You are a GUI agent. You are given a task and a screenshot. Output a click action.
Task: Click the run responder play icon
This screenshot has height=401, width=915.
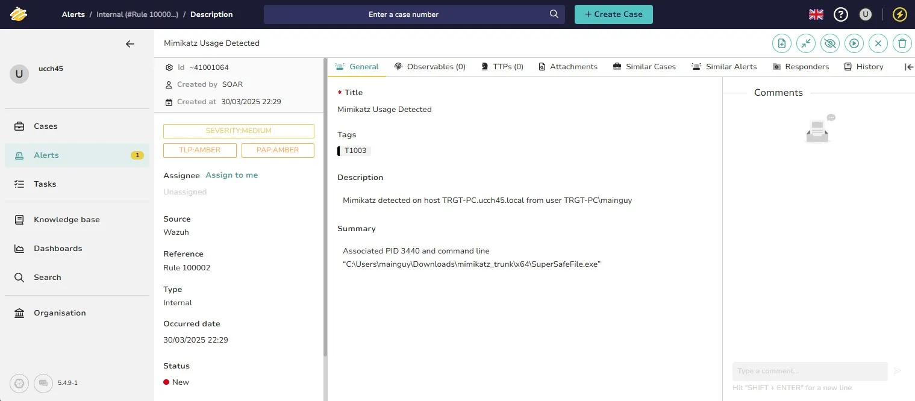[x=854, y=43]
